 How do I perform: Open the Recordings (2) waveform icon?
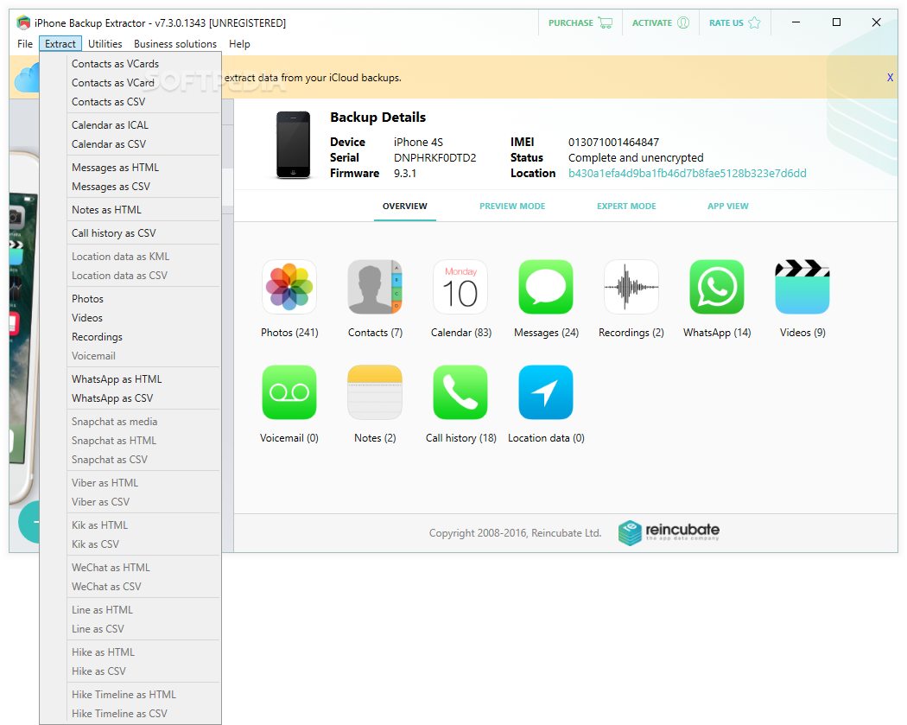[631, 287]
